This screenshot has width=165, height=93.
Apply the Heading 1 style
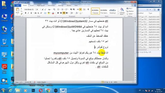[x=112, y=11]
